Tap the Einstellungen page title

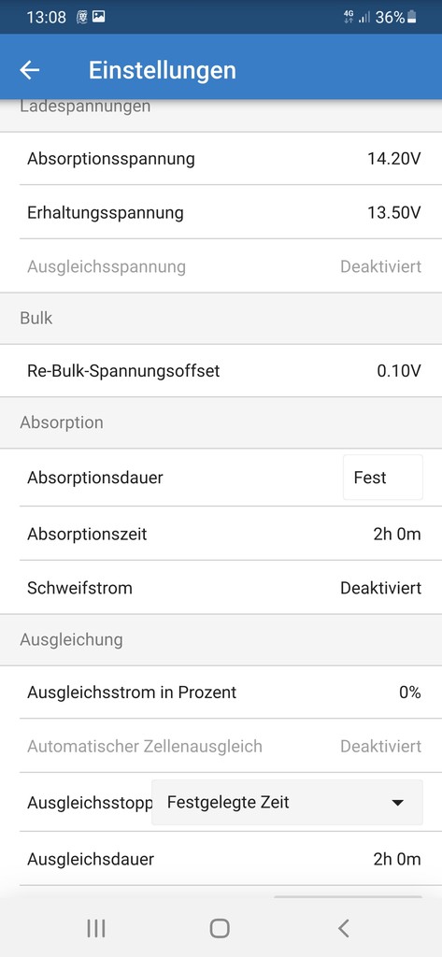(163, 70)
